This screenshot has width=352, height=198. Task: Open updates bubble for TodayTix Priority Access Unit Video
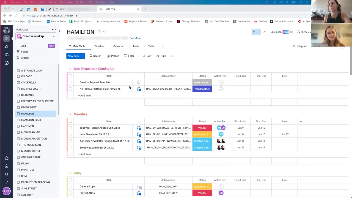(139, 128)
